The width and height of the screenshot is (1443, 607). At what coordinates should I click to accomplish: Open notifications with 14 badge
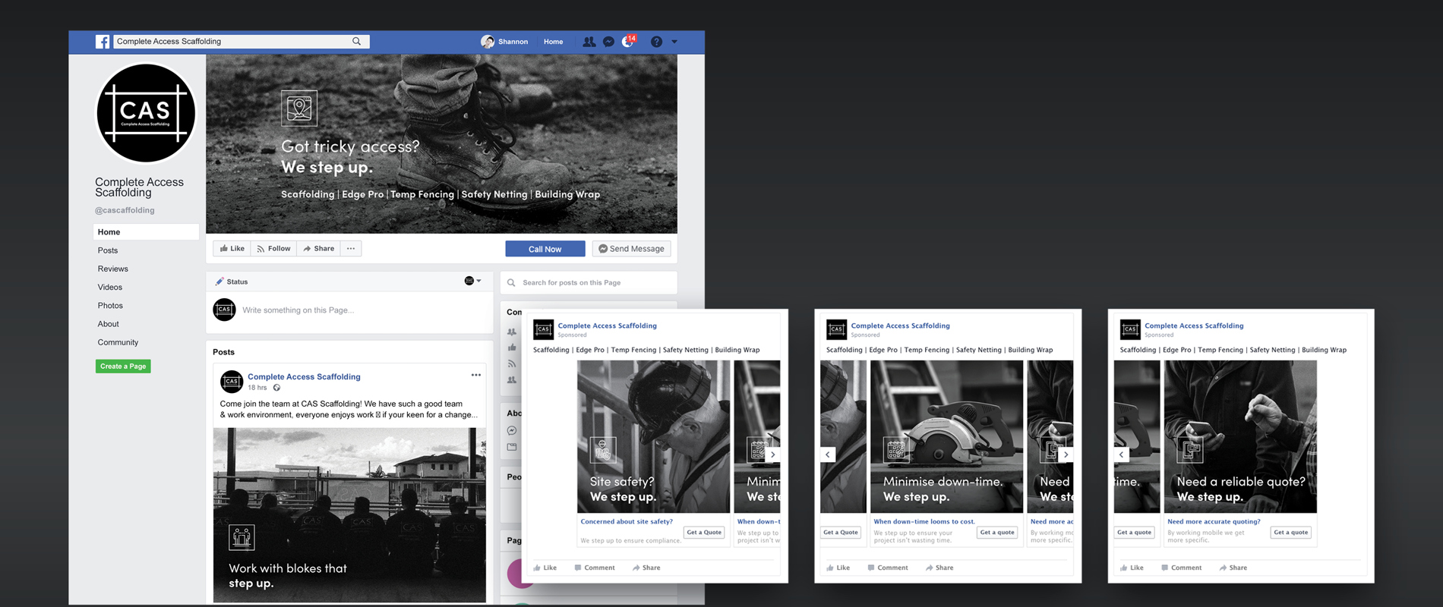[628, 42]
